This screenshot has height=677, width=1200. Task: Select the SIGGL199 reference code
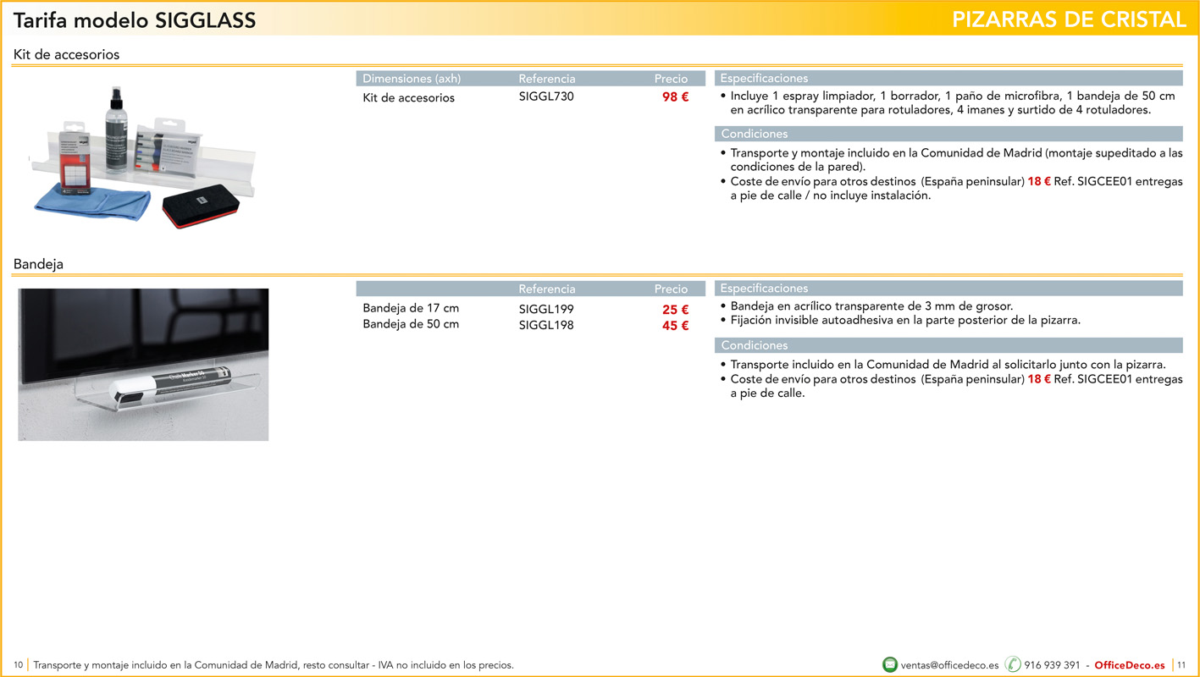click(x=546, y=309)
